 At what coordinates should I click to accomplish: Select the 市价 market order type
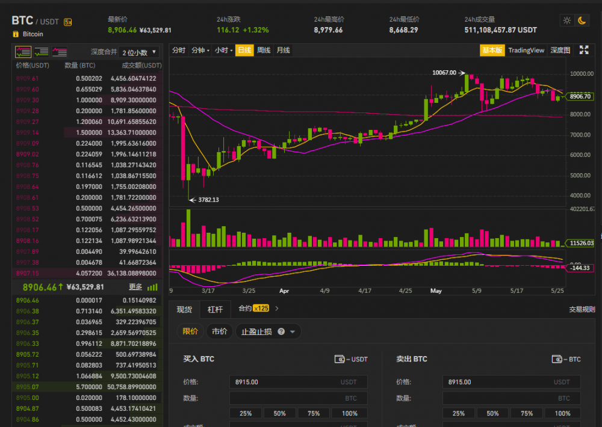[x=220, y=331]
